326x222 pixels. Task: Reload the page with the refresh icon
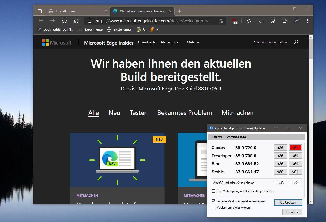(64, 21)
